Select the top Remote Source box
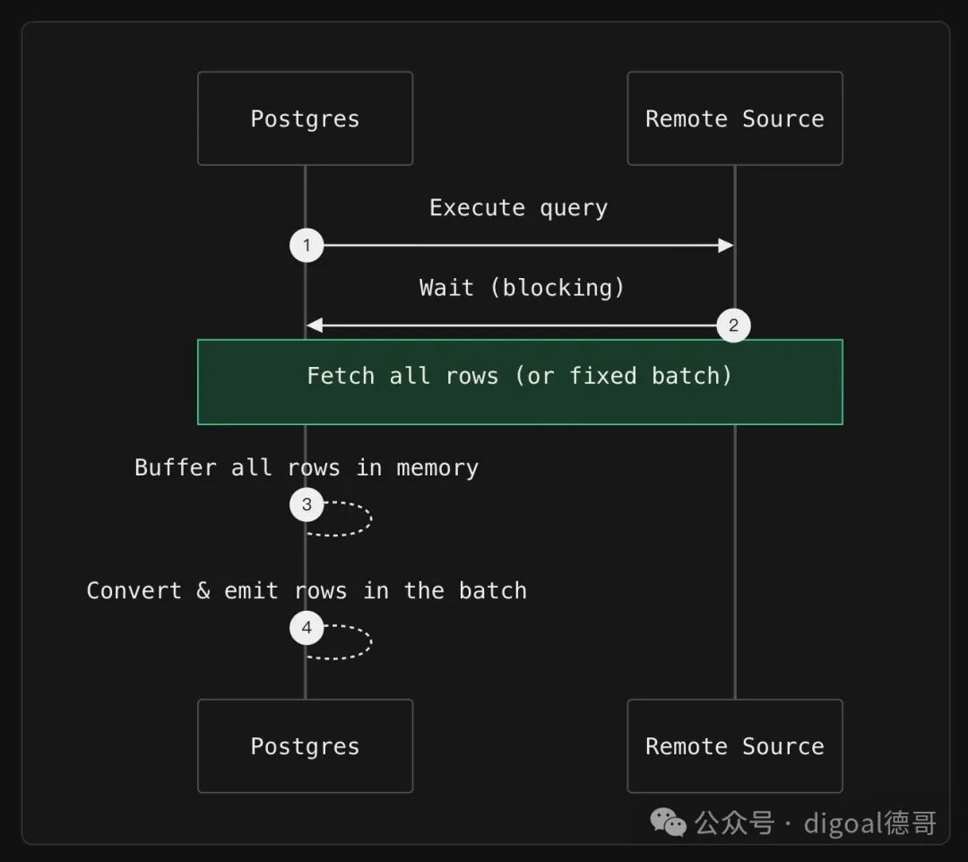The width and height of the screenshot is (968, 862). click(x=735, y=118)
